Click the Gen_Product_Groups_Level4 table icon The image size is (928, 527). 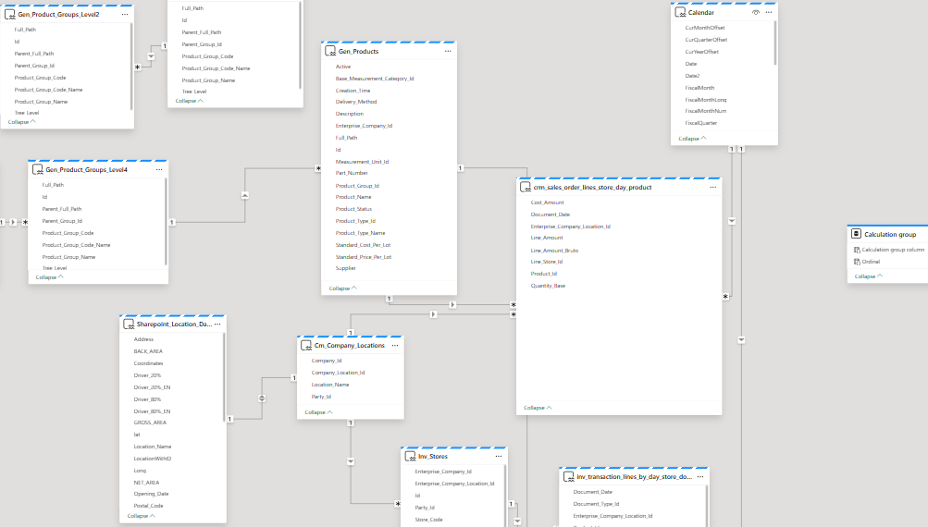tap(38, 170)
